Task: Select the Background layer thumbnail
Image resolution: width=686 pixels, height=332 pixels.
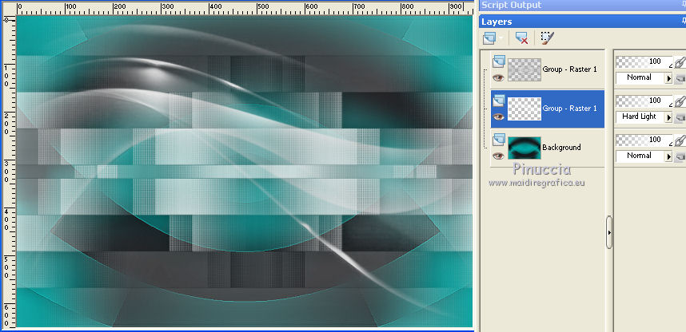Action: [524, 148]
